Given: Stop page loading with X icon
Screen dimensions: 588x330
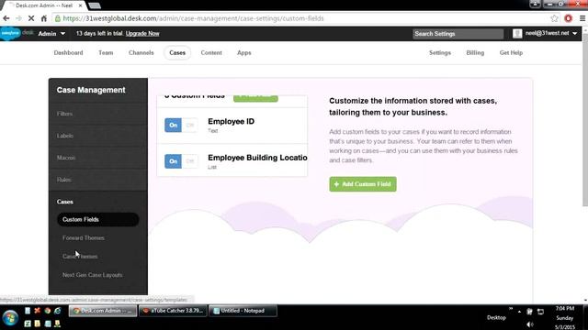Looking at the screenshot, I should click(x=31, y=18).
